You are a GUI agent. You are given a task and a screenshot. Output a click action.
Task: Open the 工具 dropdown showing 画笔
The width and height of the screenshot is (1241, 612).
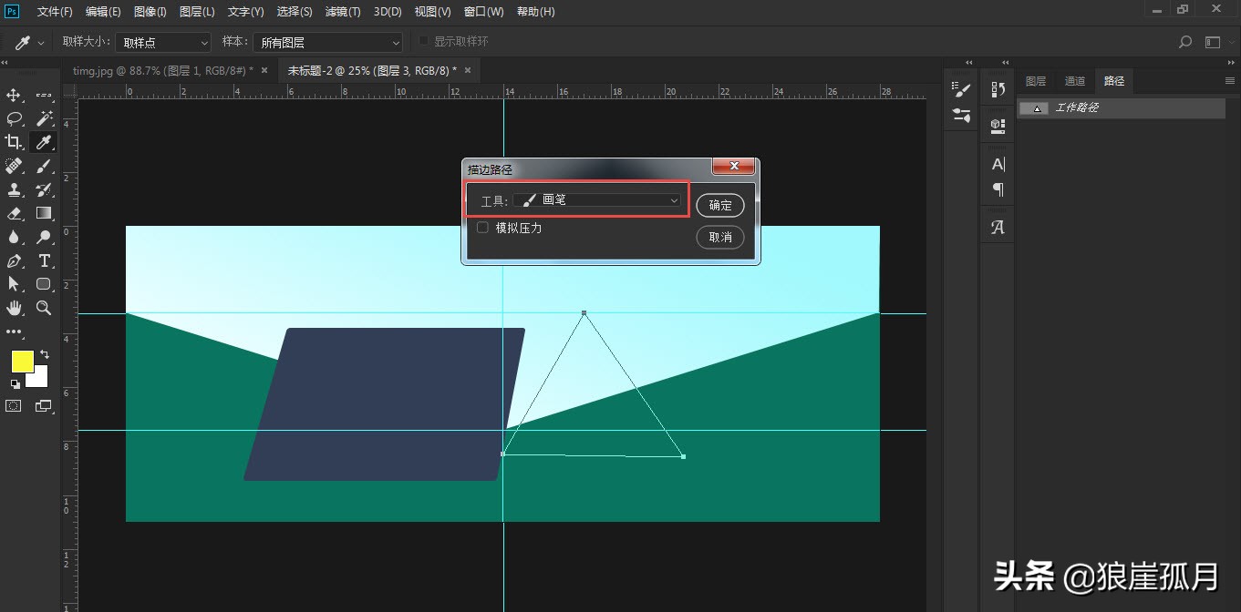(597, 200)
